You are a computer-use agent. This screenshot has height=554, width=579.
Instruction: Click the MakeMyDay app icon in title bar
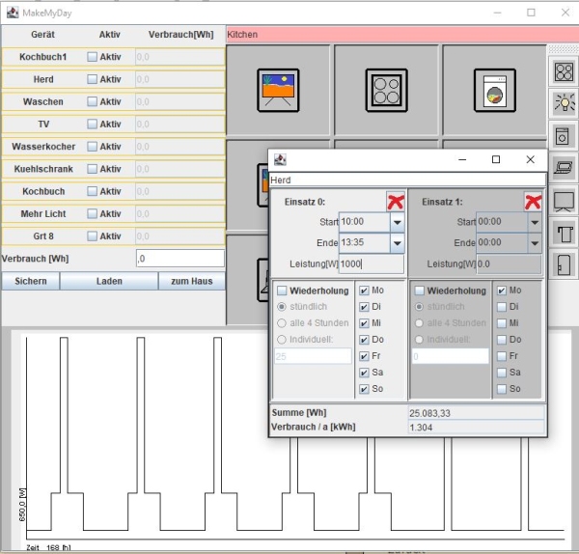click(x=13, y=13)
